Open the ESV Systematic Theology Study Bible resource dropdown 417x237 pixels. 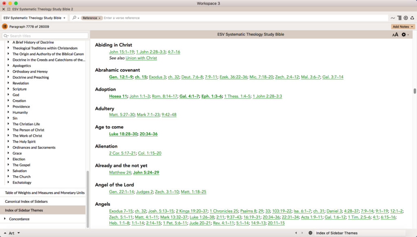35,18
